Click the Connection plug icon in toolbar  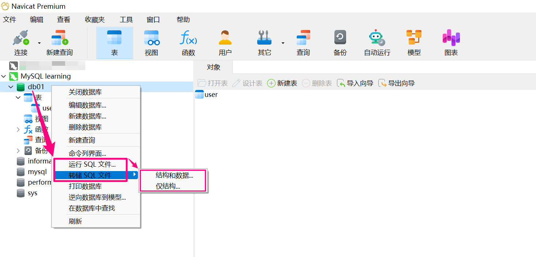(20, 38)
